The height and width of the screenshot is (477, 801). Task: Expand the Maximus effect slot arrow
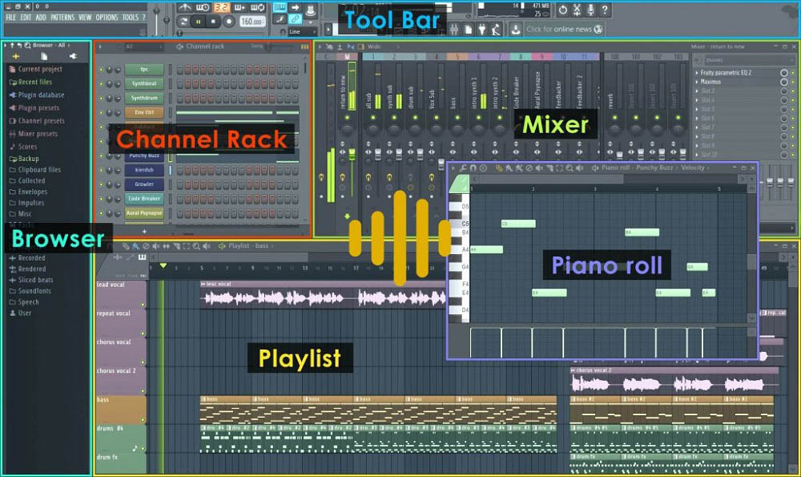tap(697, 82)
